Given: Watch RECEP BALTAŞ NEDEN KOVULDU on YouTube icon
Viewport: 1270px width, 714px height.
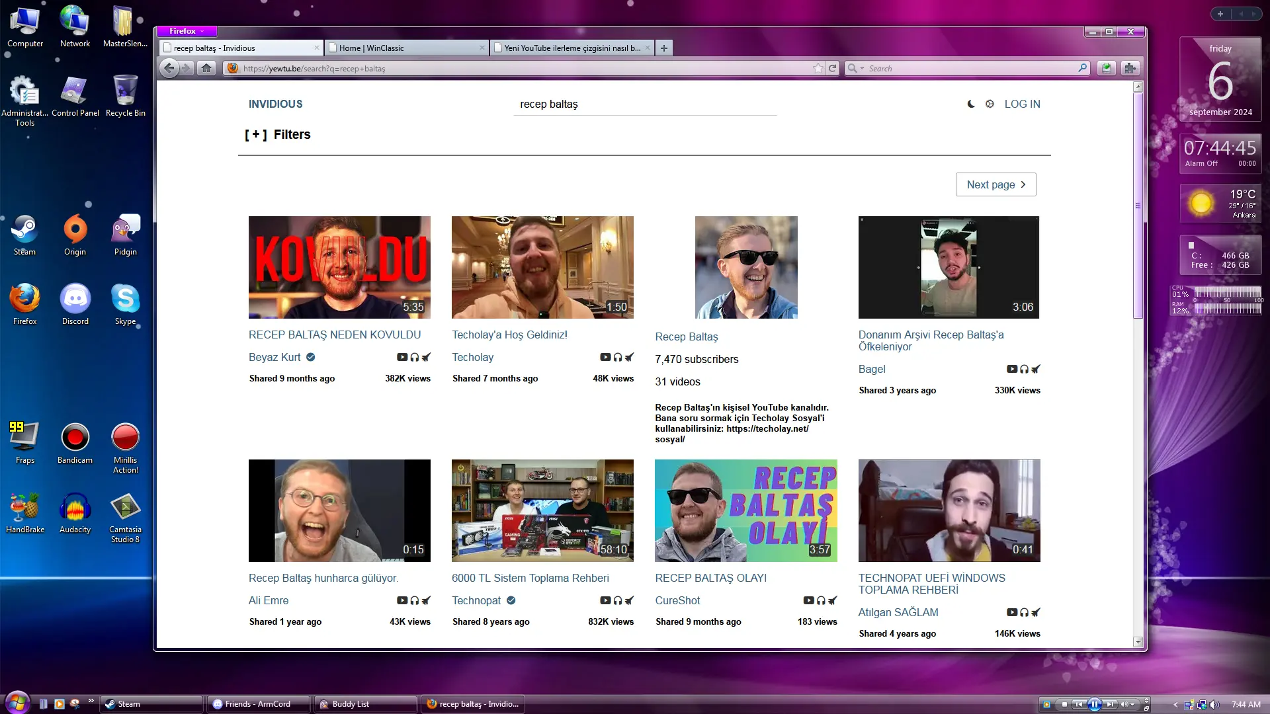Looking at the screenshot, I should 402,357.
